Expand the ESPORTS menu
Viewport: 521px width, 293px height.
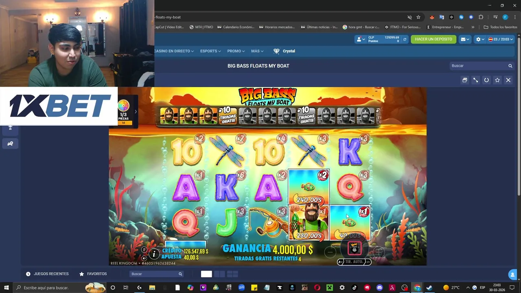(210, 51)
